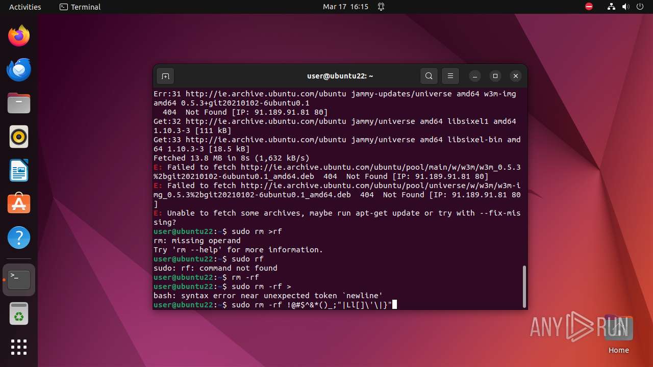Screen dimensions: 653x367
Task: Open the network status icon
Action: [612, 7]
